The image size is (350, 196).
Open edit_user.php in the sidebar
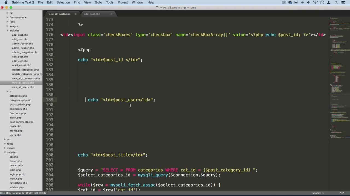click(x=20, y=61)
